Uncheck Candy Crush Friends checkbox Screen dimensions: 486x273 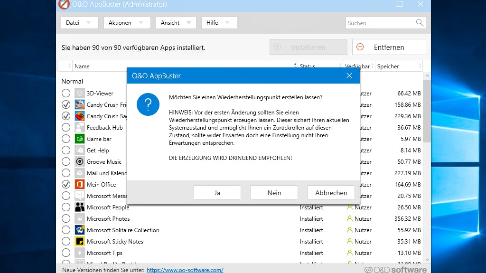pyautogui.click(x=65, y=104)
